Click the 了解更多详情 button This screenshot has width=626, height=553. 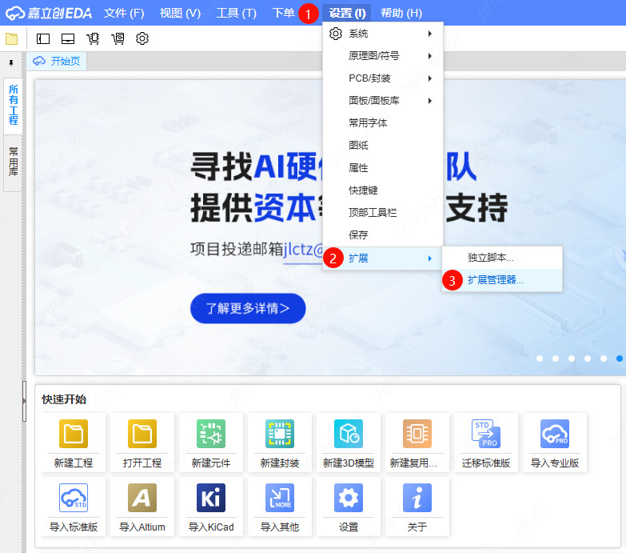point(248,308)
